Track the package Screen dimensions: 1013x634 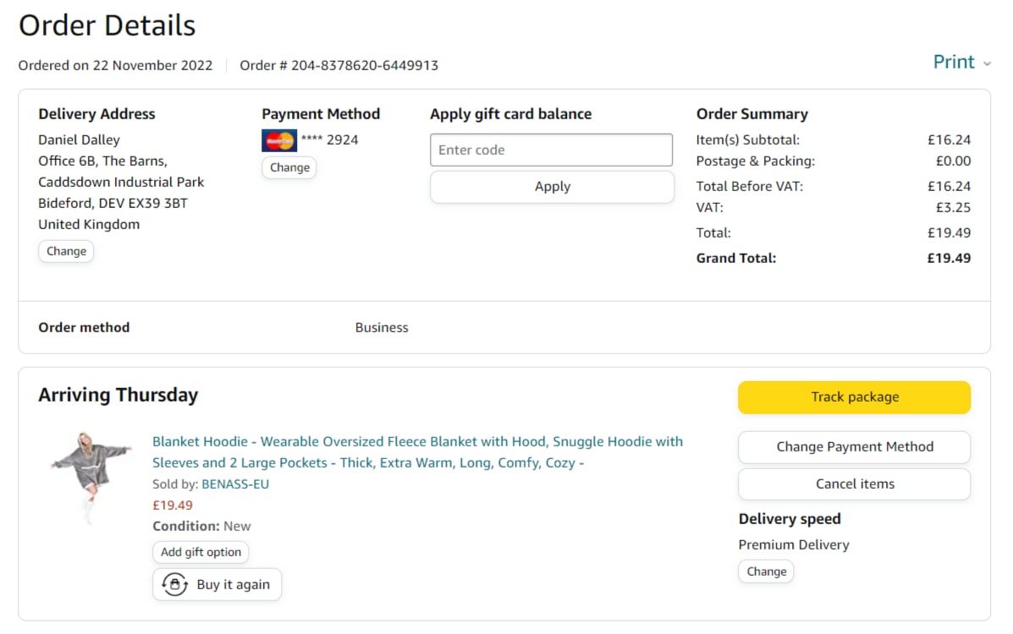coord(854,397)
